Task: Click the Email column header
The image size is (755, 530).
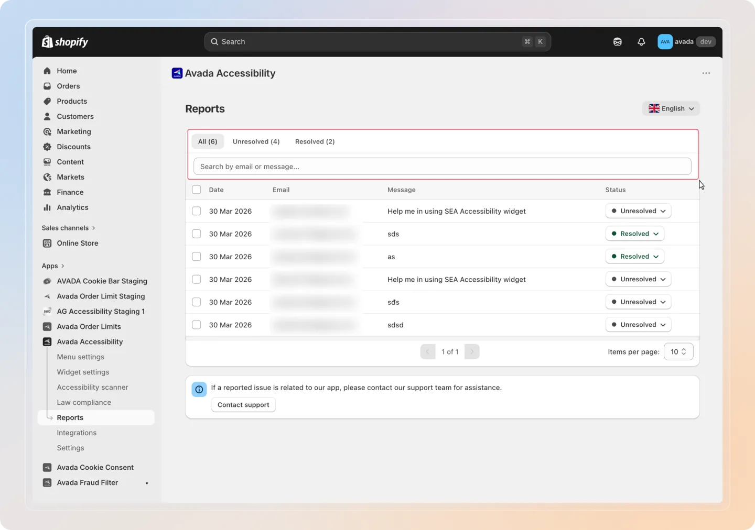Action: pos(281,190)
